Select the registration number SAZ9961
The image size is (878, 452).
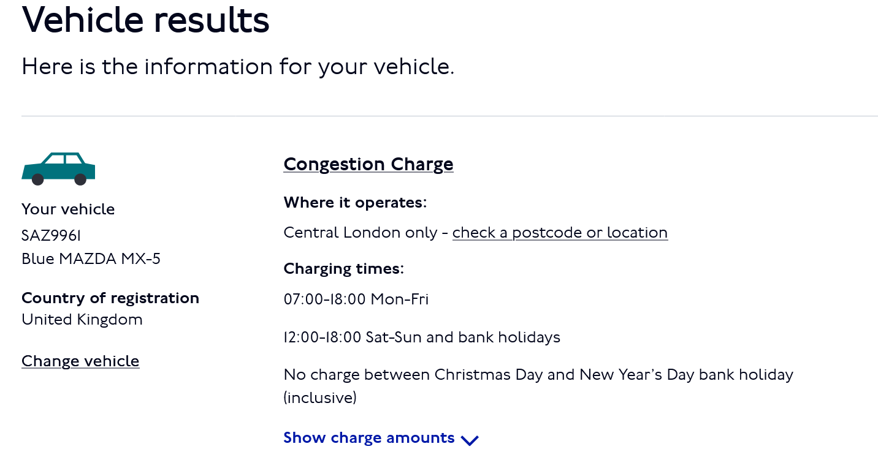point(51,236)
